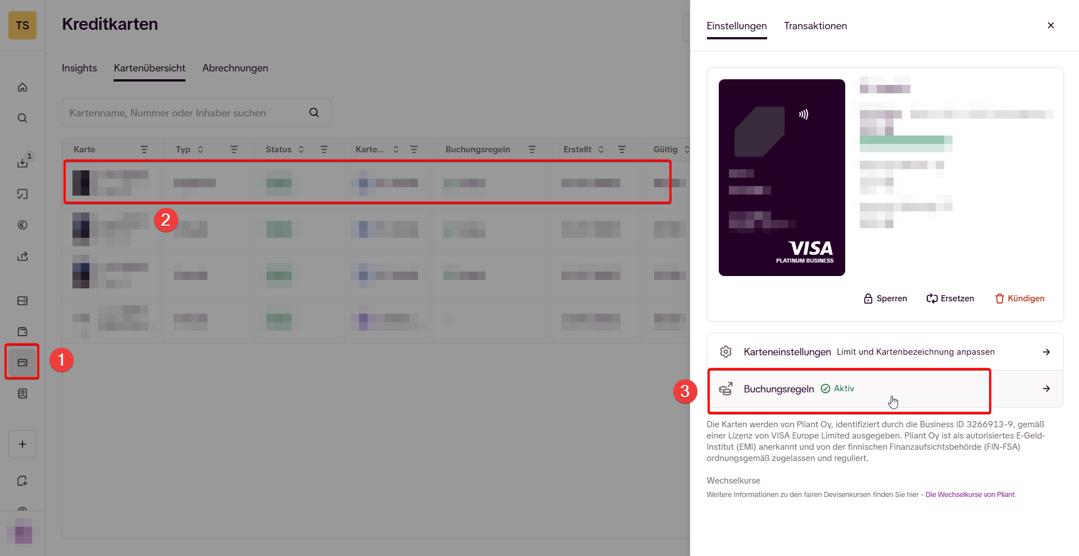Open the export share icon in sidebar
The width and height of the screenshot is (1079, 556).
[x=22, y=256]
